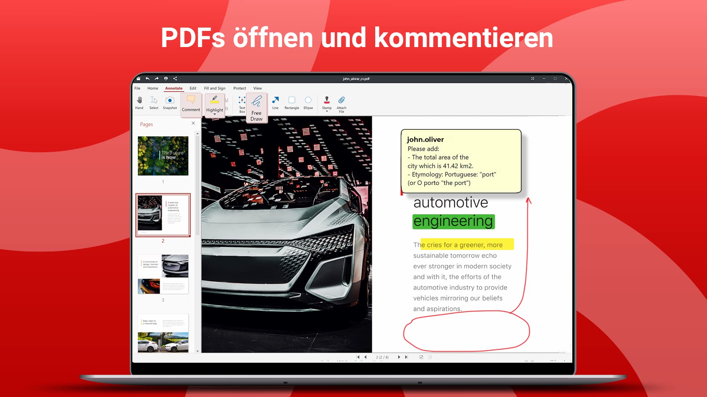This screenshot has width=707, height=397.
Task: Open the page 4 thumbnail with white cars
Action: 163,333
